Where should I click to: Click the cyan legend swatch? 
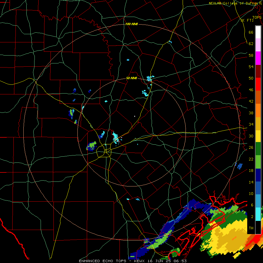[x=258, y=214]
